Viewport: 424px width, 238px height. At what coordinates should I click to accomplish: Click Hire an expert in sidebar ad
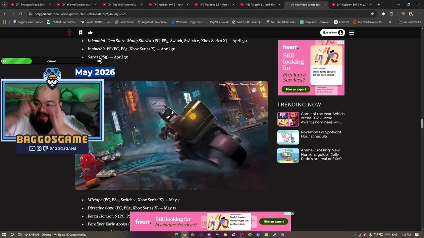coord(296,89)
